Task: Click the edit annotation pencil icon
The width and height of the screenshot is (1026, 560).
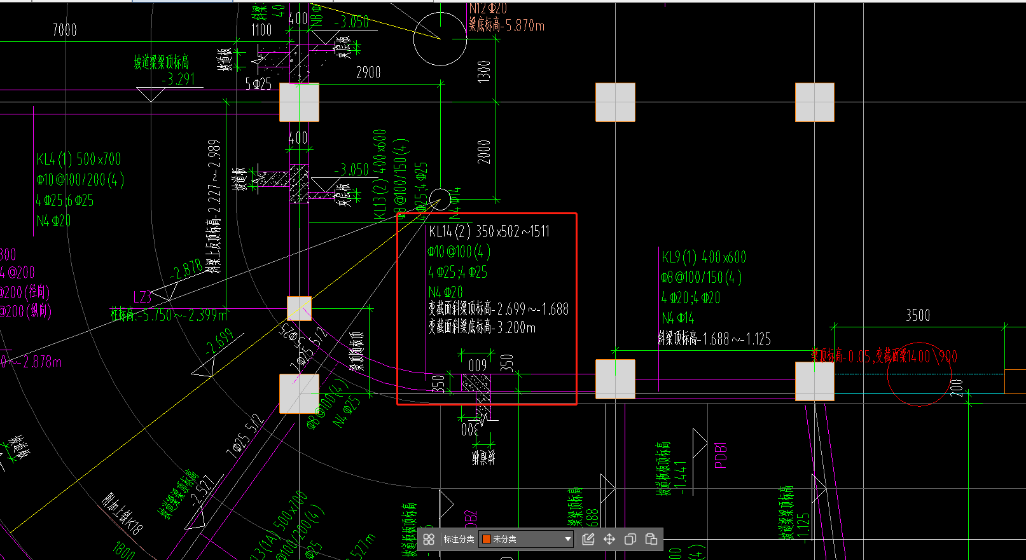Action: pos(588,539)
